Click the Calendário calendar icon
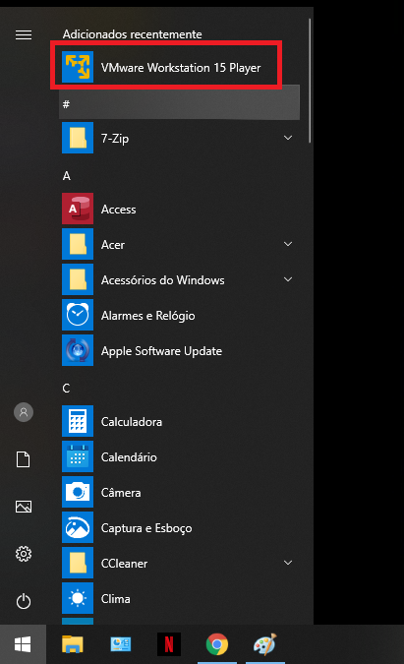The height and width of the screenshot is (664, 404). (x=78, y=456)
